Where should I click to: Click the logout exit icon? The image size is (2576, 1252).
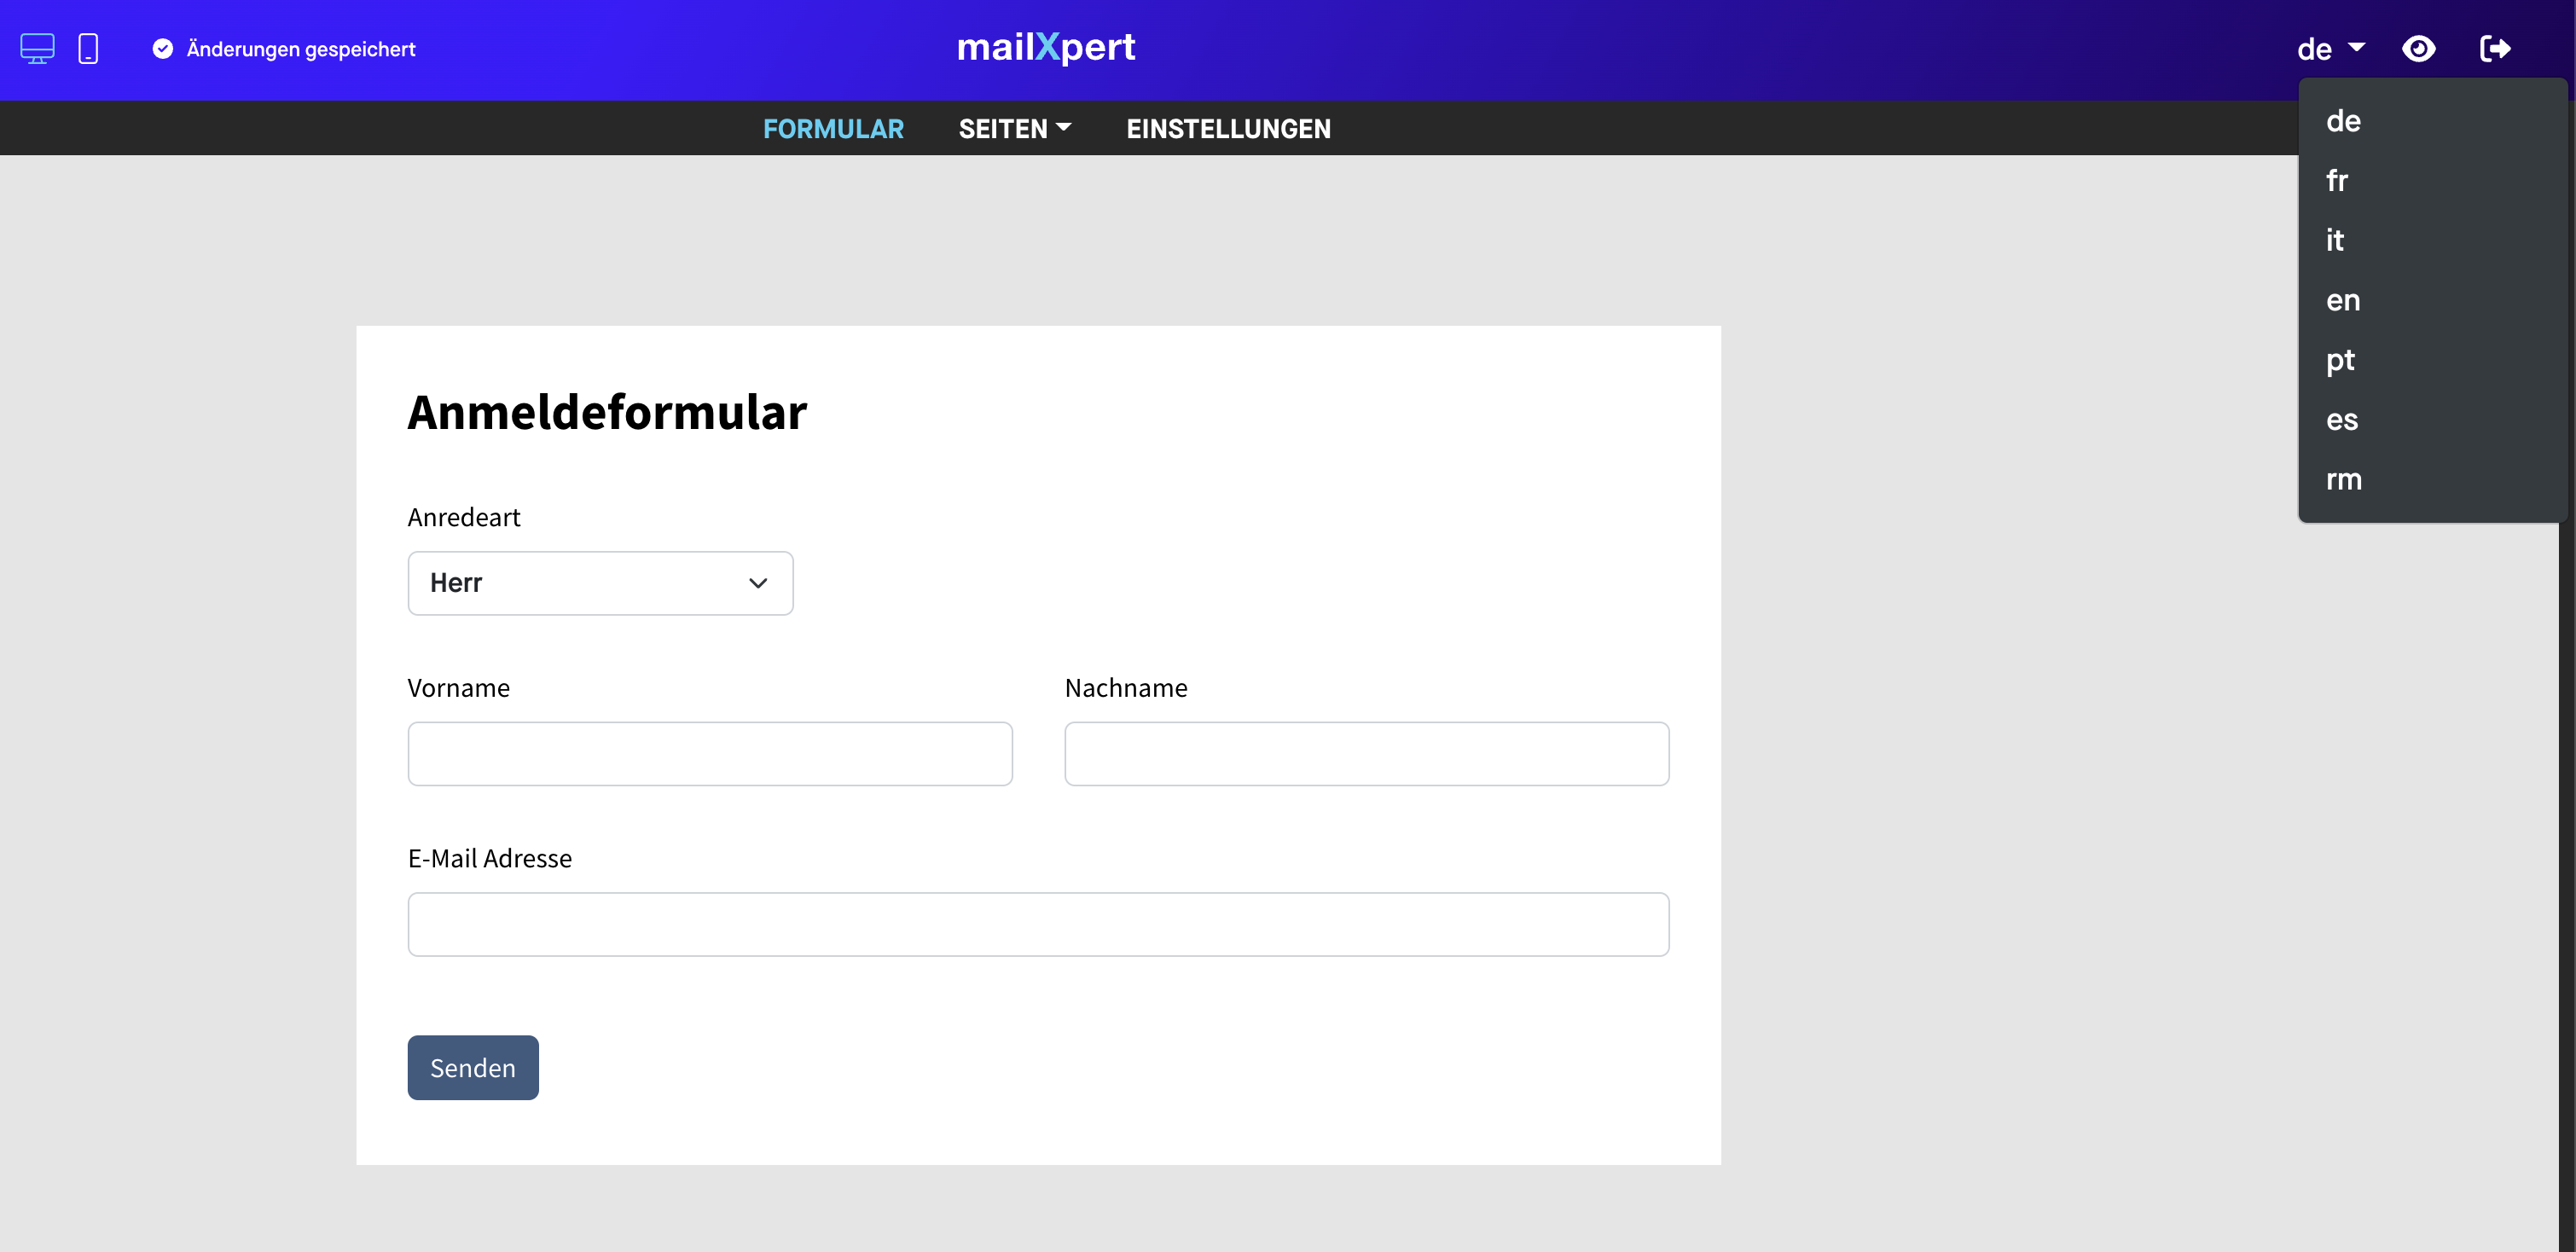2494,49
